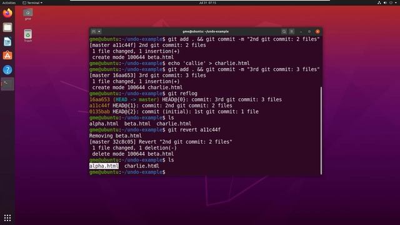Viewport: 400px width, 225px height.
Task: Open Firefox from the dock
Action: coord(7,13)
